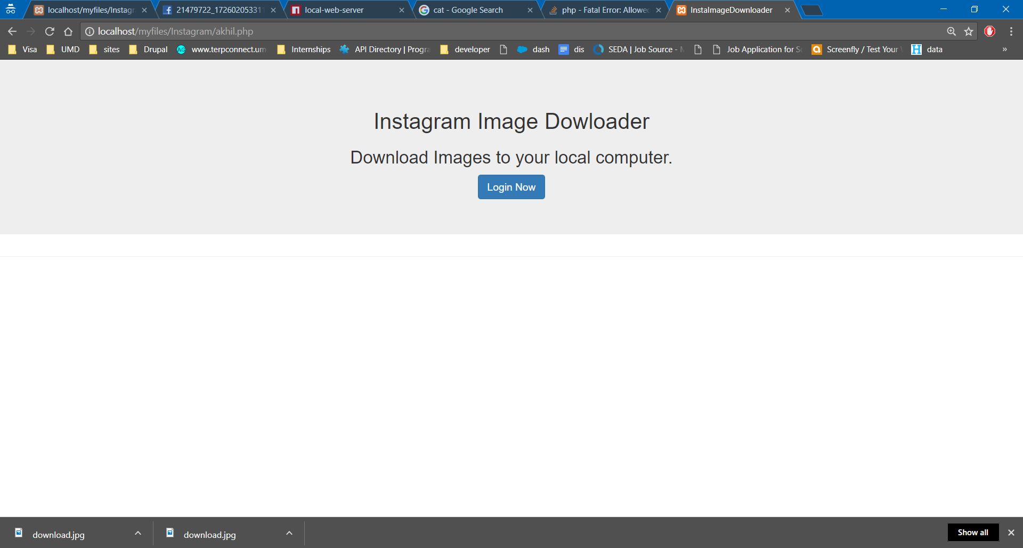The image size is (1023, 548).
Task: Open the first download.jpg in downloads bar
Action: [x=59, y=534]
